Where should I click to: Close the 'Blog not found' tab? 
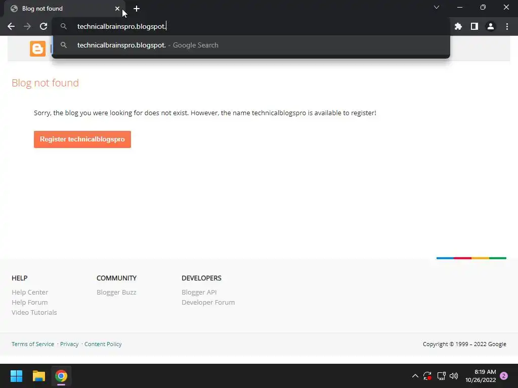[x=117, y=9]
